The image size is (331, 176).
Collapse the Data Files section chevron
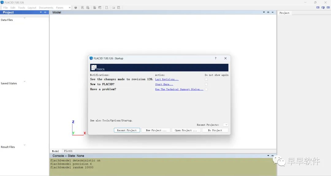click(x=25, y=18)
